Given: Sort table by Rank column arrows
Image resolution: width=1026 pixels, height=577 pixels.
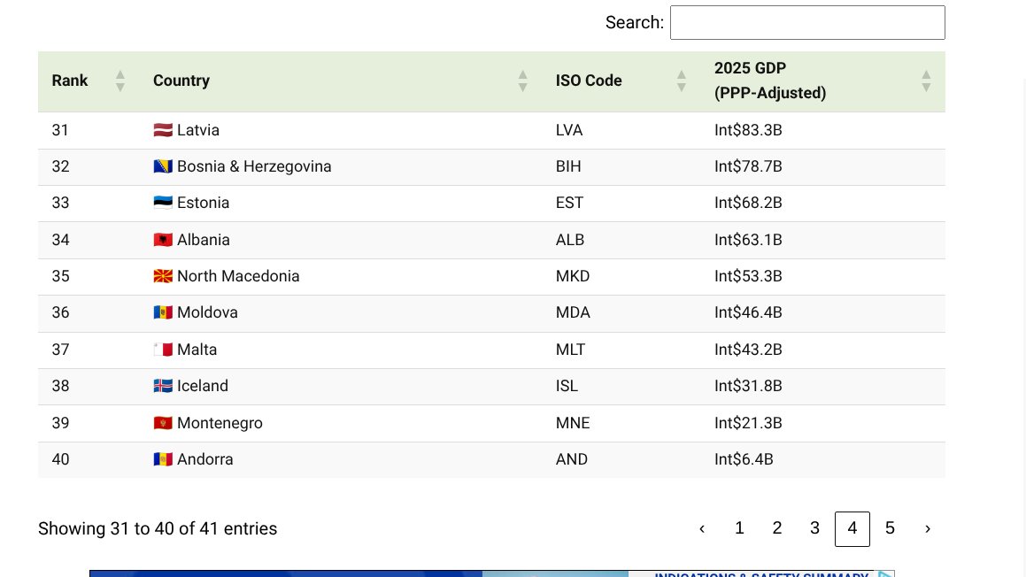Looking at the screenshot, I should pos(120,81).
